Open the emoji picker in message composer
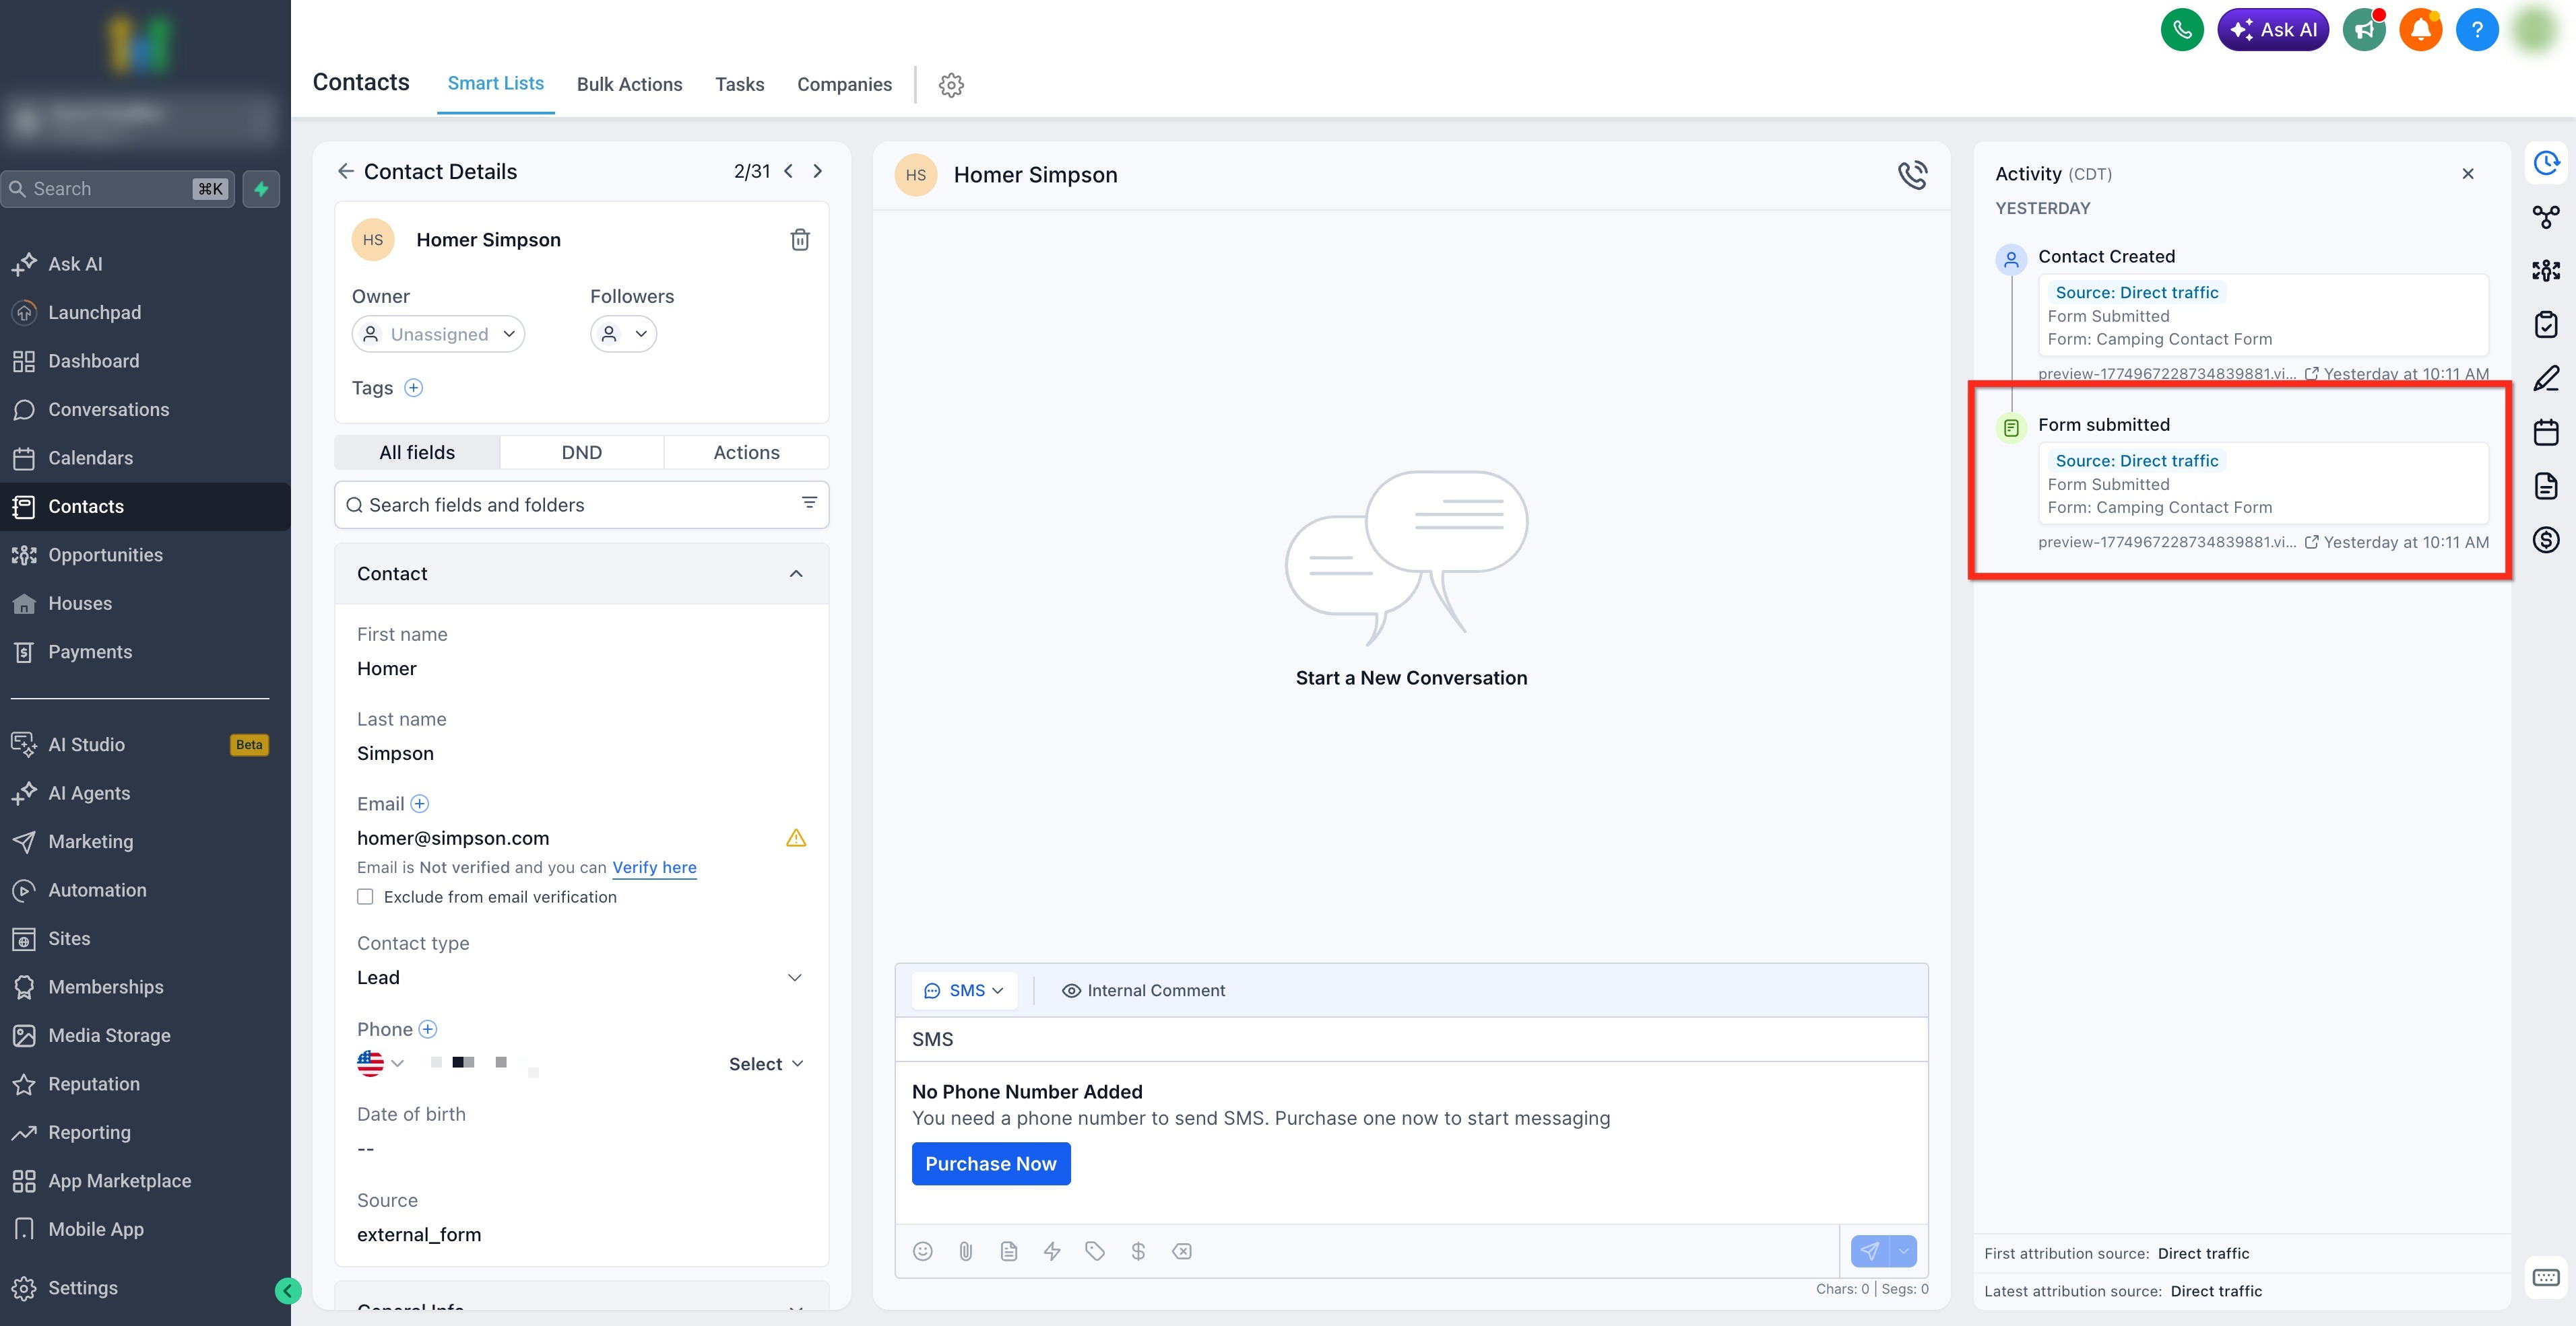 [x=922, y=1251]
